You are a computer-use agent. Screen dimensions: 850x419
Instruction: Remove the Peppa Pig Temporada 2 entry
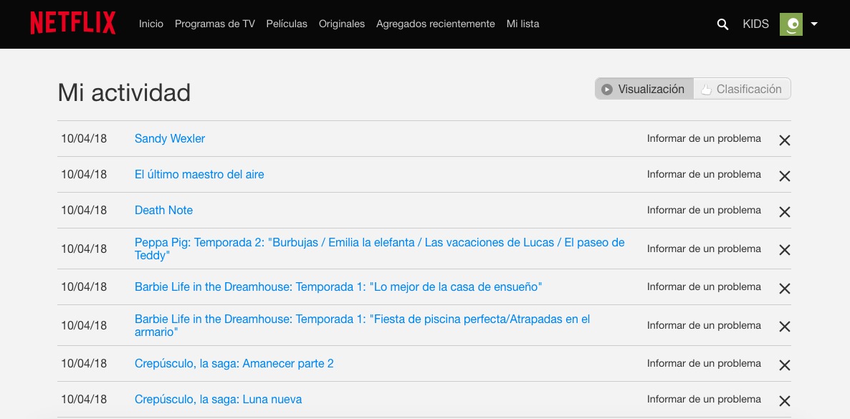784,249
